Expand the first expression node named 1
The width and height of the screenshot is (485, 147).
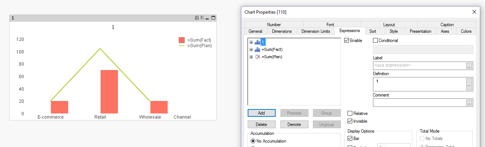click(251, 42)
